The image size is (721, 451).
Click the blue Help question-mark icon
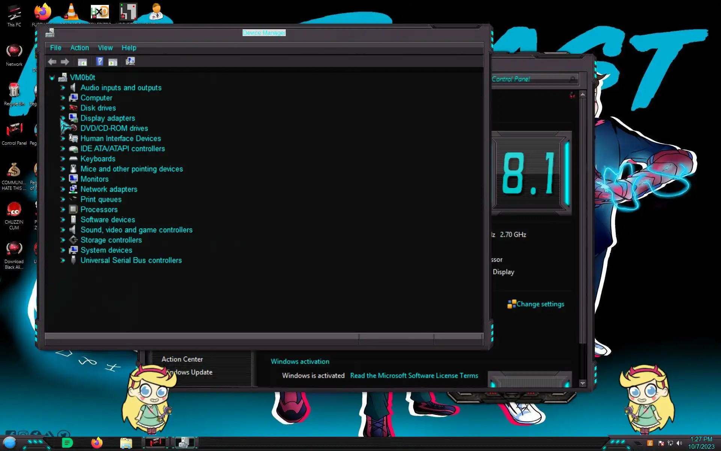(x=100, y=61)
